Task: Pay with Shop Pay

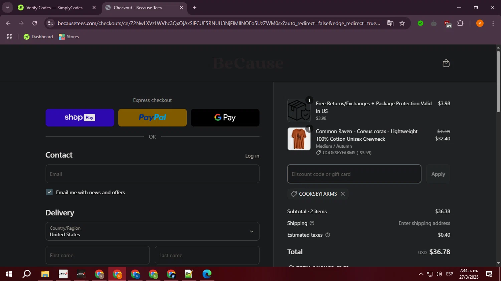Action: [80, 118]
